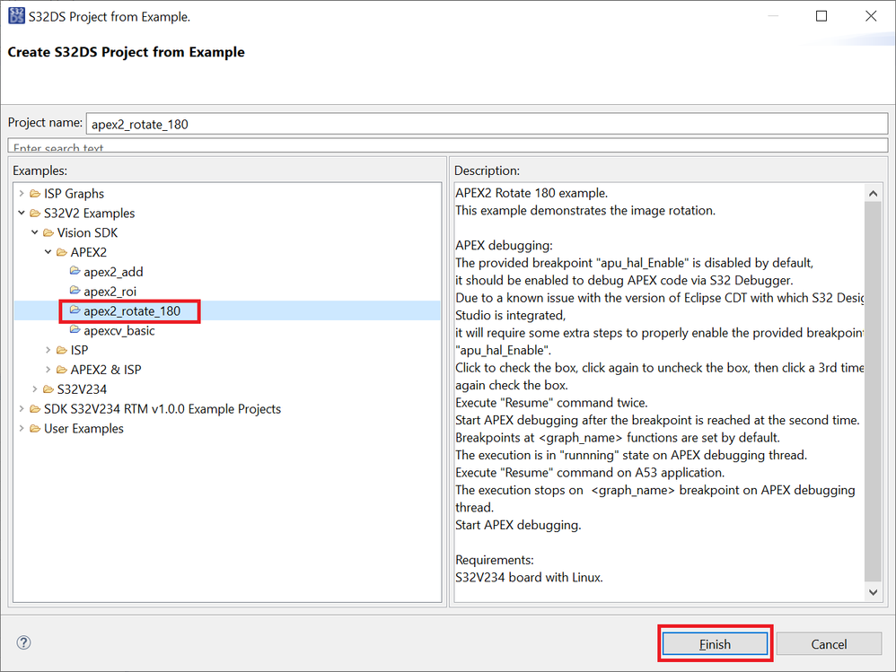Select SDK S32V234 RTM v1.0.0 Example Projects label
Screen dimensions: 896x672
click(163, 409)
